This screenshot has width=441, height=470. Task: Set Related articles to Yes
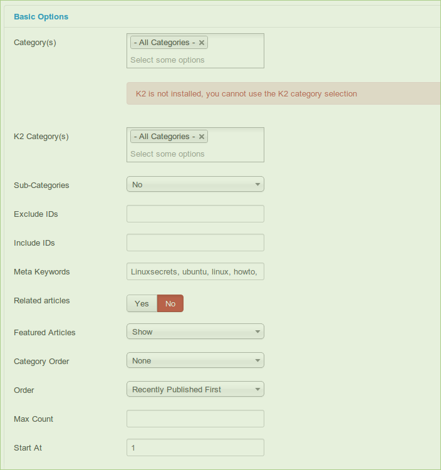point(142,303)
